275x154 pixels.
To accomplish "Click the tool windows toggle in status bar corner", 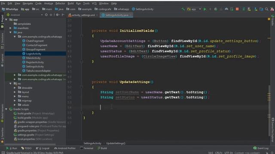I will [3, 153].
